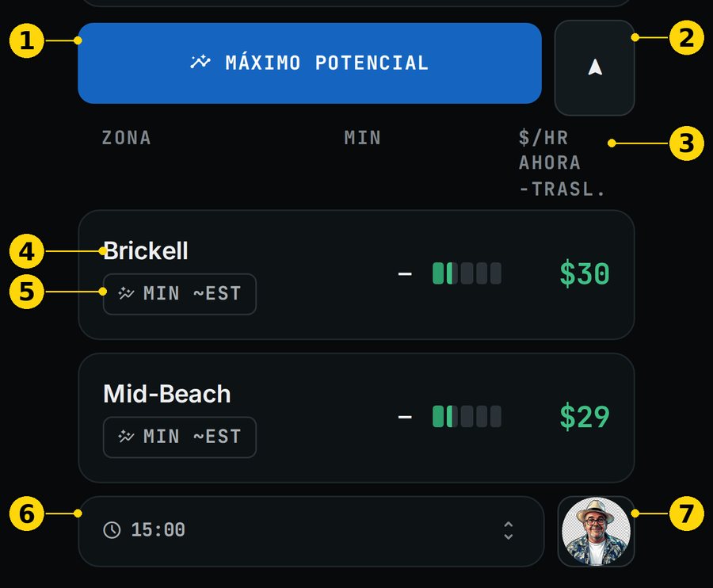
Task: Click Mid-Beach's MIN ~EST badge
Action: click(x=180, y=437)
